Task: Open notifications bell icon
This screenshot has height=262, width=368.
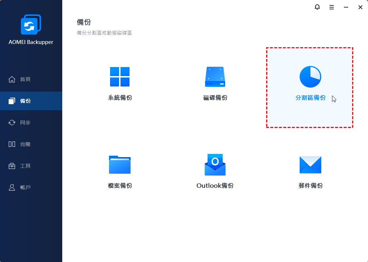Action: pyautogui.click(x=317, y=7)
